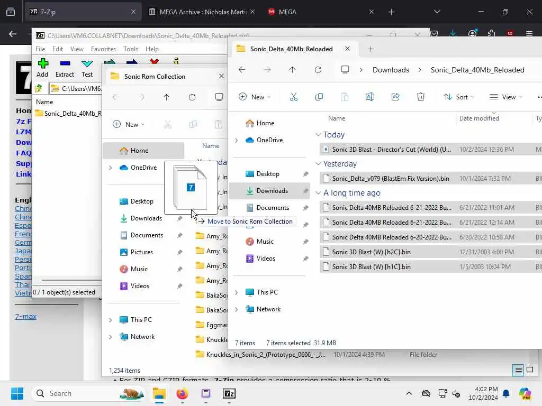Click the Windows Start button

click(17, 393)
